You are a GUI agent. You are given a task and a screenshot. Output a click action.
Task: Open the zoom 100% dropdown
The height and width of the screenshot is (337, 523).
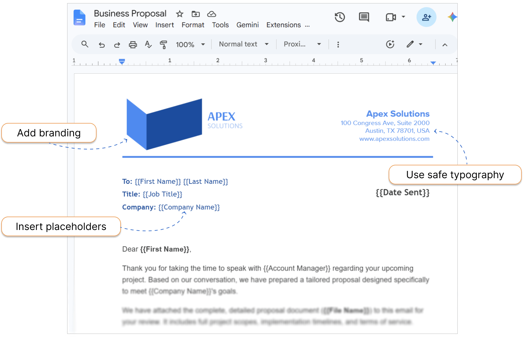[x=190, y=45]
